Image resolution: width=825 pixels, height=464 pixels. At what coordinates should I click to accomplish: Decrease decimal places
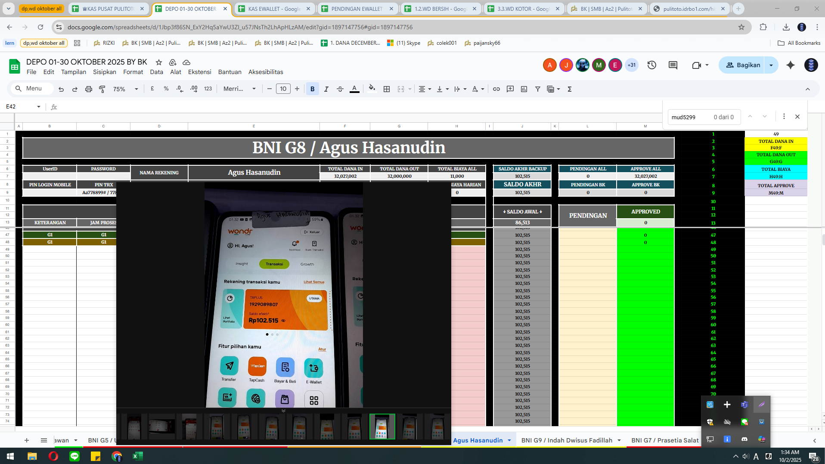click(180, 89)
